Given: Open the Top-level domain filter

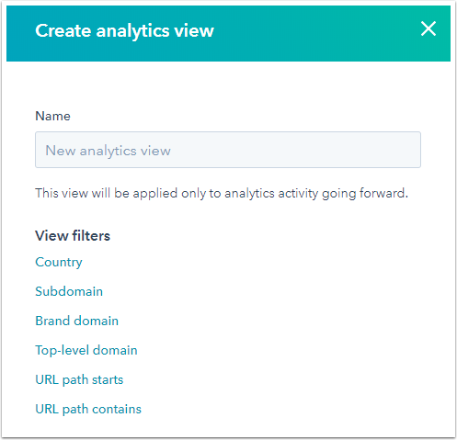Looking at the screenshot, I should 86,350.
